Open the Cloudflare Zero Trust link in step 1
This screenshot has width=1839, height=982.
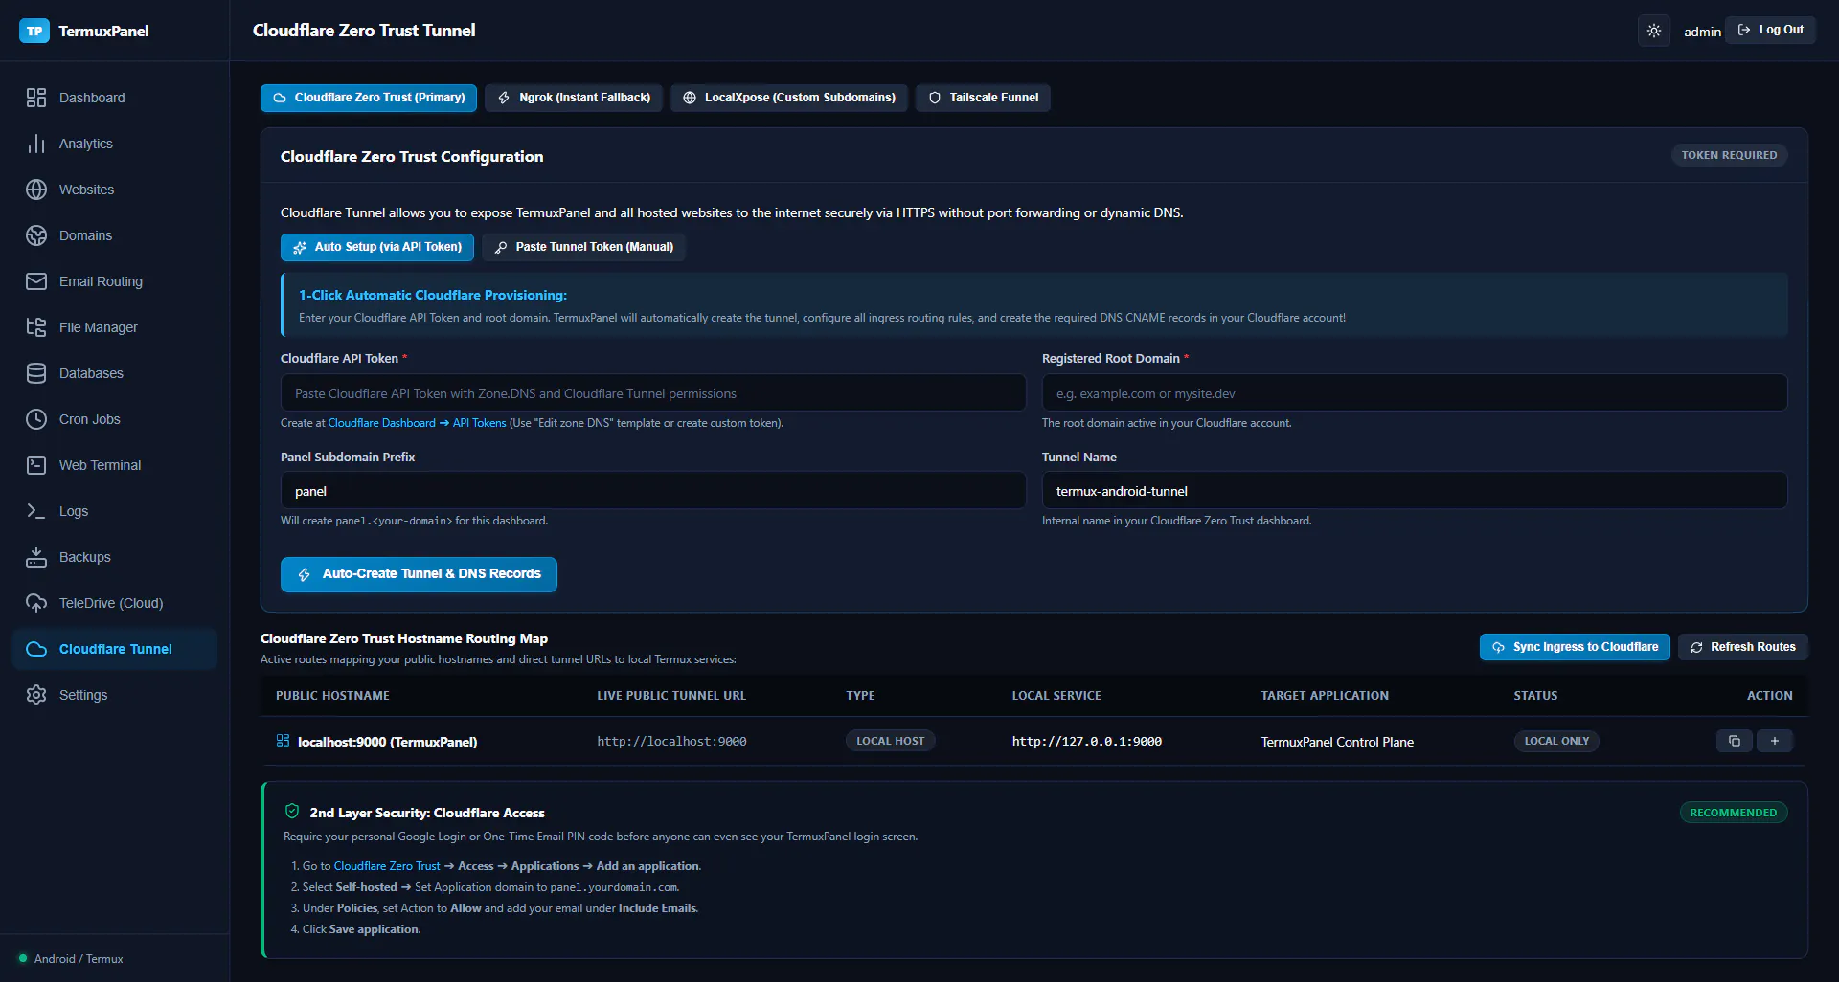coord(387,866)
